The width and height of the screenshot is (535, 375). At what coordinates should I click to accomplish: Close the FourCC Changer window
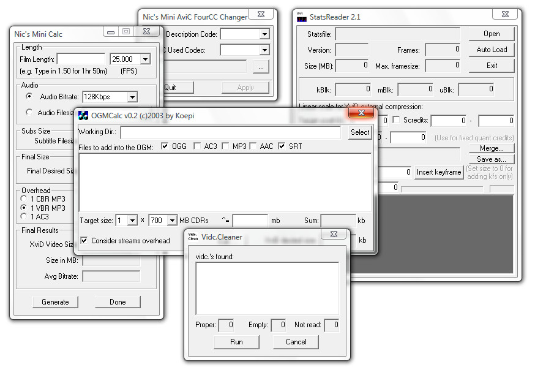click(261, 14)
